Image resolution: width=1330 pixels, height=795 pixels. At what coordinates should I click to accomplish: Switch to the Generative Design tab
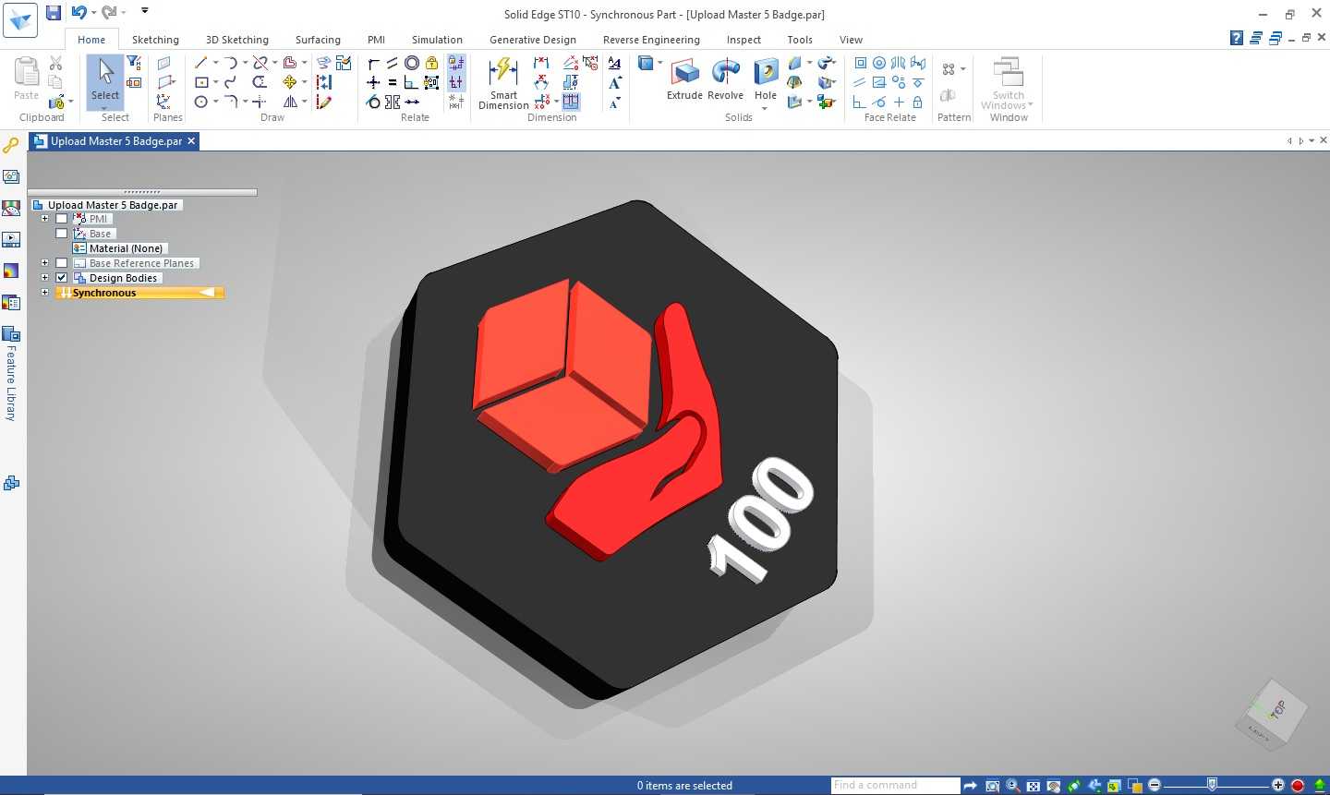coord(533,40)
